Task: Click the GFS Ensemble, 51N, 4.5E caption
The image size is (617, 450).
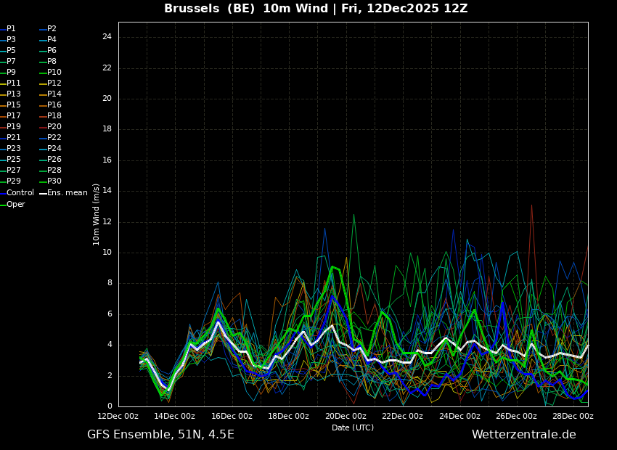Action: coord(160,435)
